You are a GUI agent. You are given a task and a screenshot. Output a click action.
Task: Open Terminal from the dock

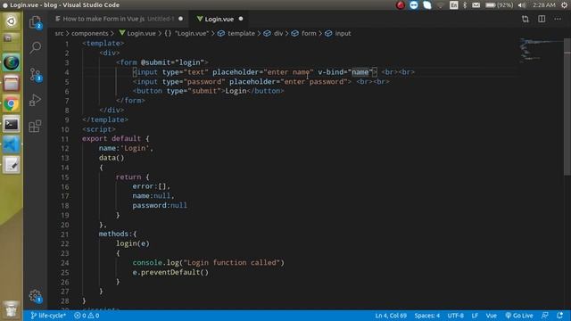pos(12,125)
